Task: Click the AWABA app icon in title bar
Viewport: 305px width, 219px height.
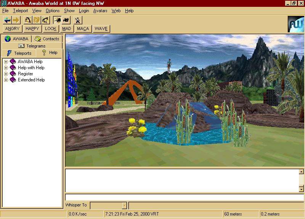Action: (3, 3)
